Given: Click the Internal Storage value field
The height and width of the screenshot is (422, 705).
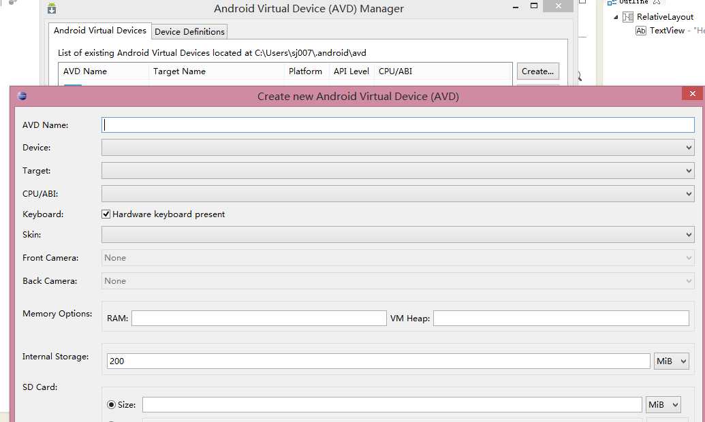Looking at the screenshot, I should point(379,361).
